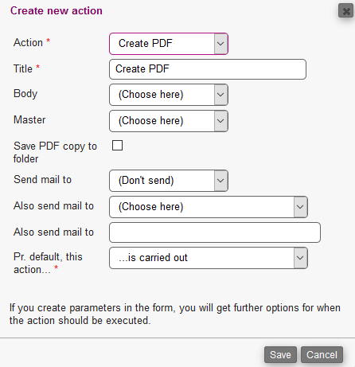Click the 'Title' field label

coord(23,68)
